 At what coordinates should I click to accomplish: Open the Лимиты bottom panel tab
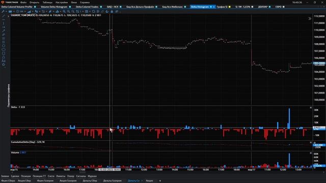[61, 176]
